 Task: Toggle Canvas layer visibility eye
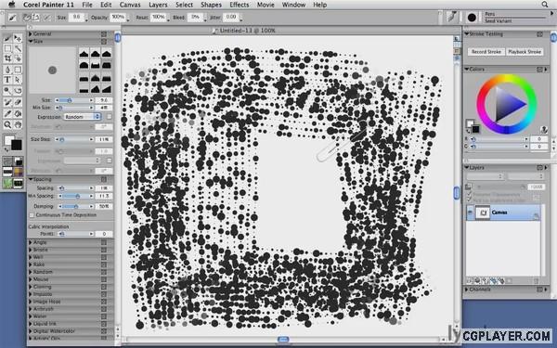click(x=471, y=213)
